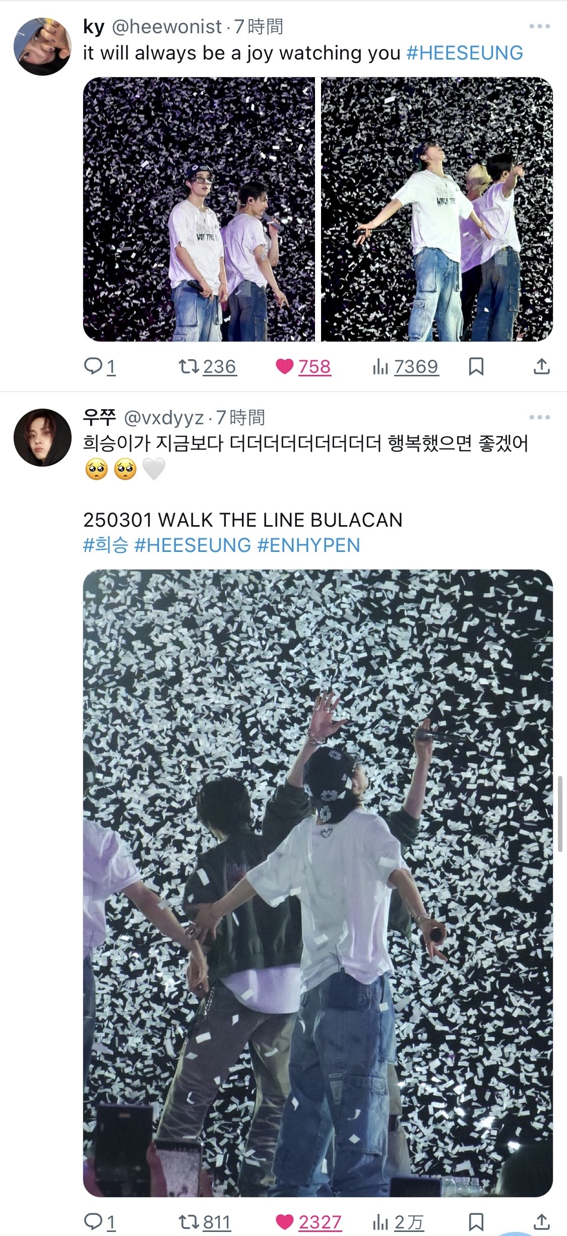Screen dimensions: 567x1236
Task: Open vxdyyz's profile avatar
Action: (42, 437)
